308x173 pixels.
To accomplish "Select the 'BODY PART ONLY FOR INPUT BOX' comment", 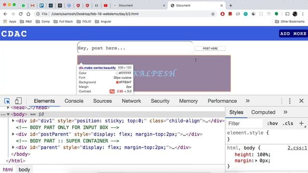I will (67, 127).
